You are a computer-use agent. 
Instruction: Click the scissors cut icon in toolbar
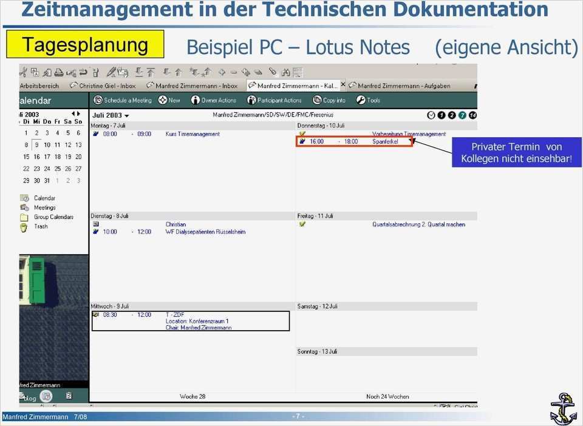(x=23, y=72)
